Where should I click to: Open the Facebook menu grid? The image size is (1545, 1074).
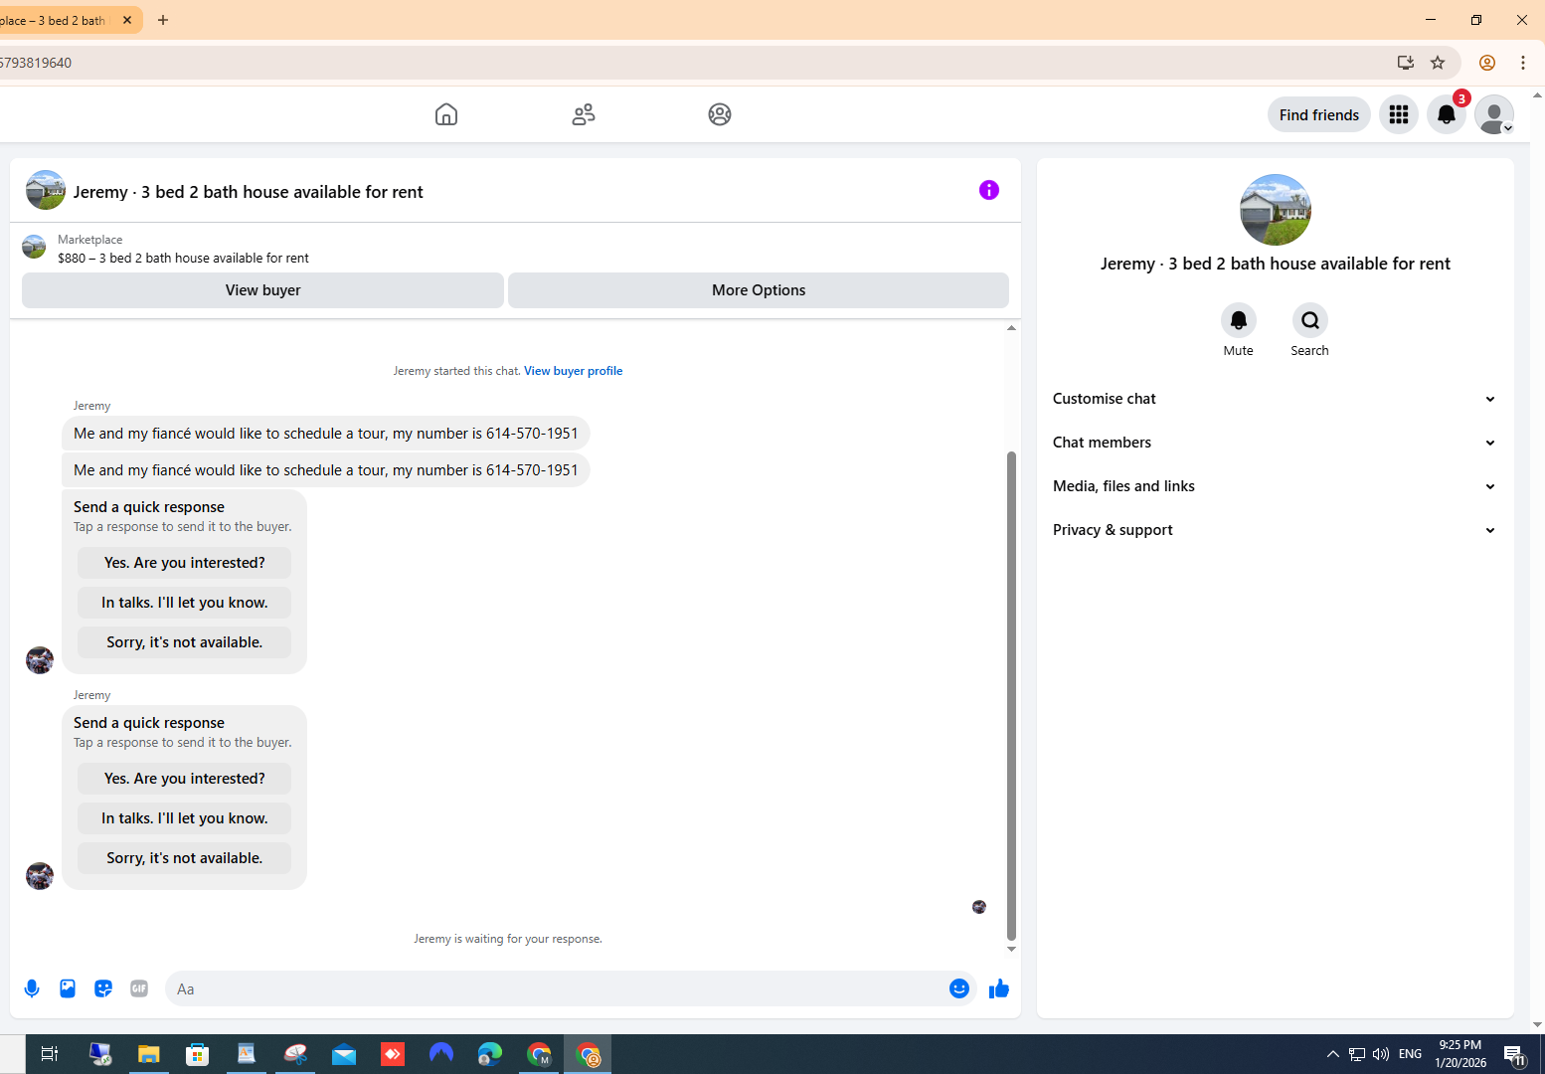coord(1399,114)
